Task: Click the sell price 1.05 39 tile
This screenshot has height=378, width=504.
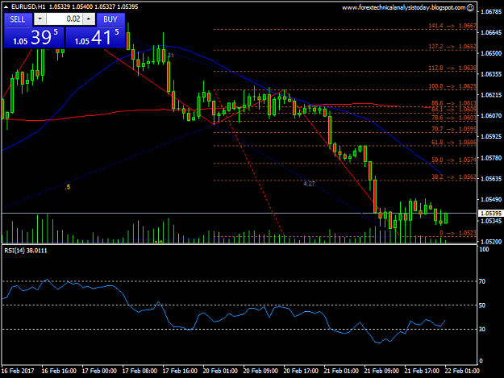Action: coord(34,37)
